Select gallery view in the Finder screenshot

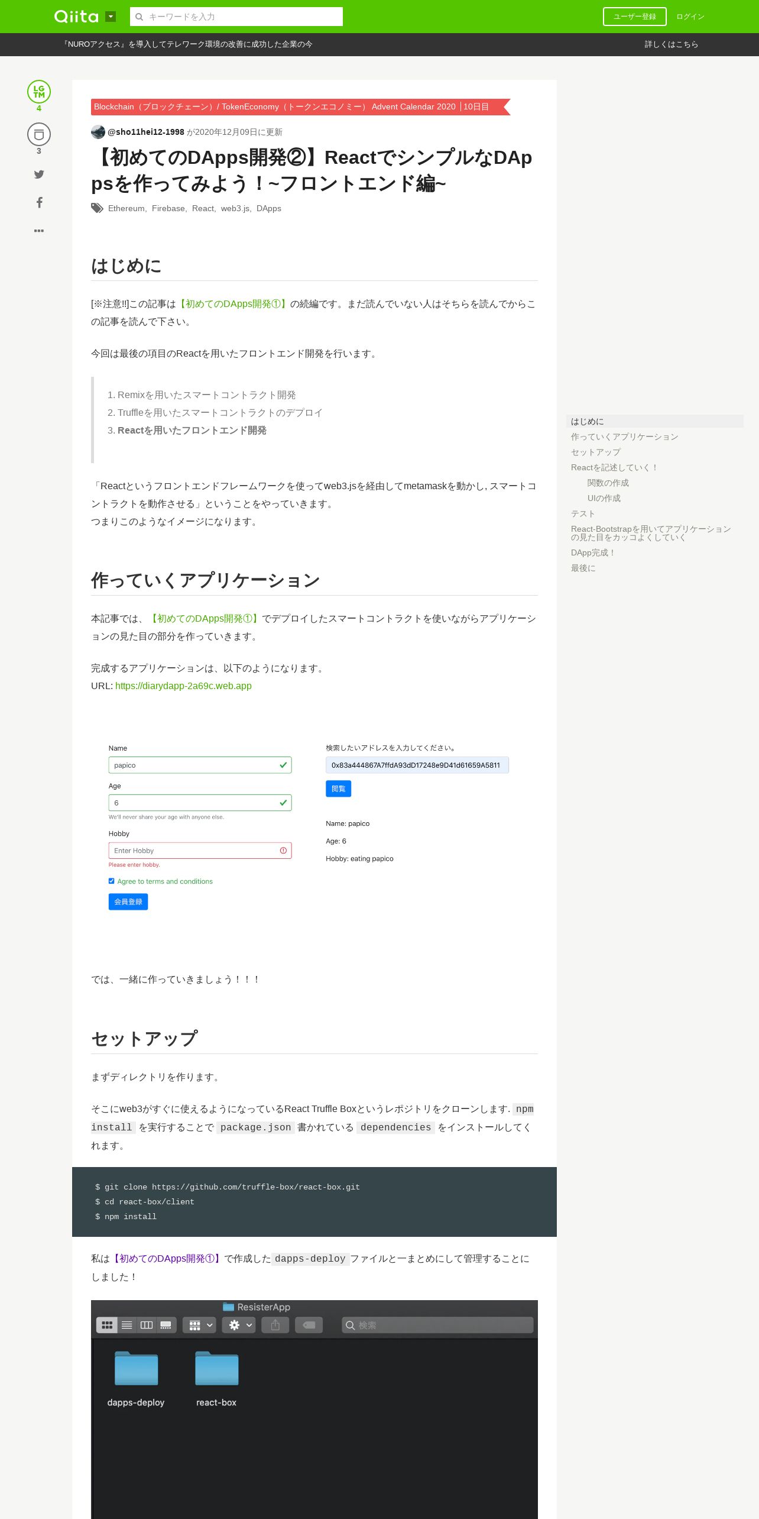click(166, 1325)
